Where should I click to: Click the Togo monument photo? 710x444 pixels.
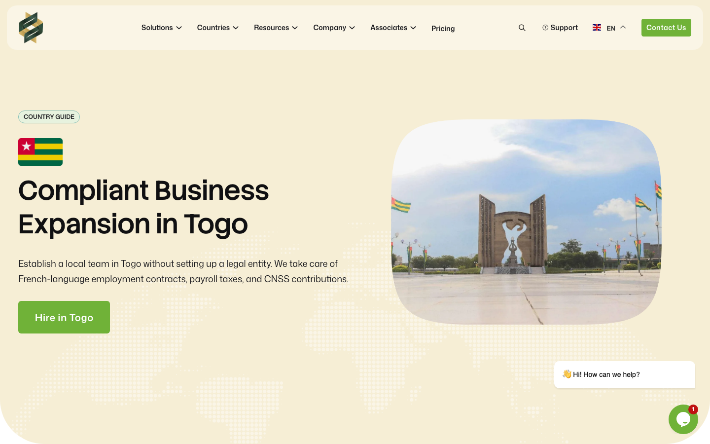click(526, 222)
